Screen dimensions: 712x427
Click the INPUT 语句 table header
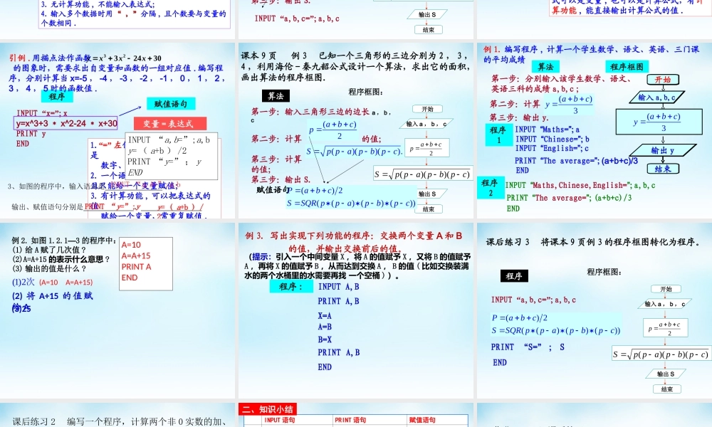click(x=280, y=420)
